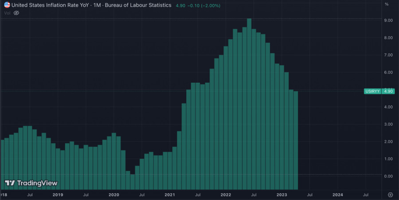Open chart settings hexagon icon at bottom right
Viewport: 399px width, 200px height.
390,194
